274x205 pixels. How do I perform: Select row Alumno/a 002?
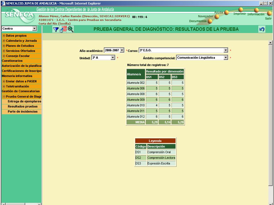click(x=155, y=83)
